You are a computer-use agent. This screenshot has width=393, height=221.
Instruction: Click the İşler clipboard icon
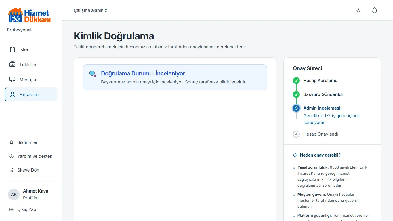12,49
